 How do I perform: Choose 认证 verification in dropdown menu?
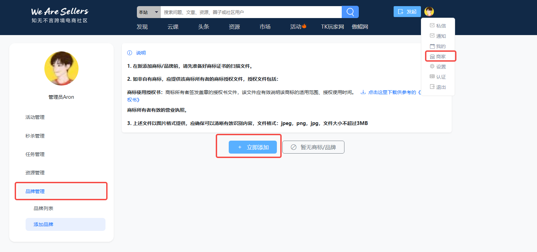coord(438,77)
